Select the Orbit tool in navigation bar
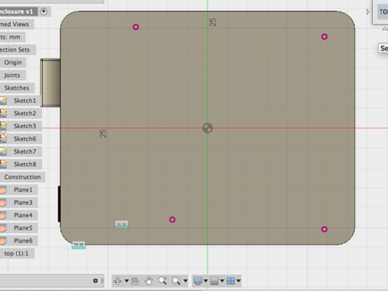The image size is (388, 291). [x=117, y=281]
